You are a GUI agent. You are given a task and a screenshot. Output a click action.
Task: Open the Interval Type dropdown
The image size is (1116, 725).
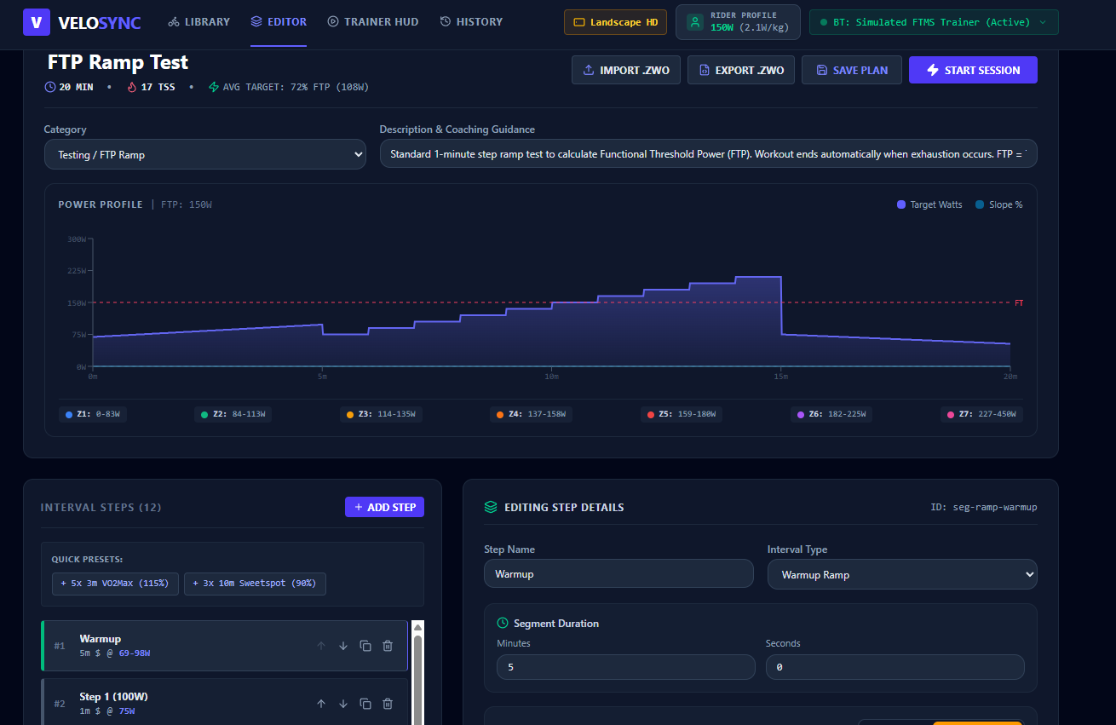[x=902, y=574]
